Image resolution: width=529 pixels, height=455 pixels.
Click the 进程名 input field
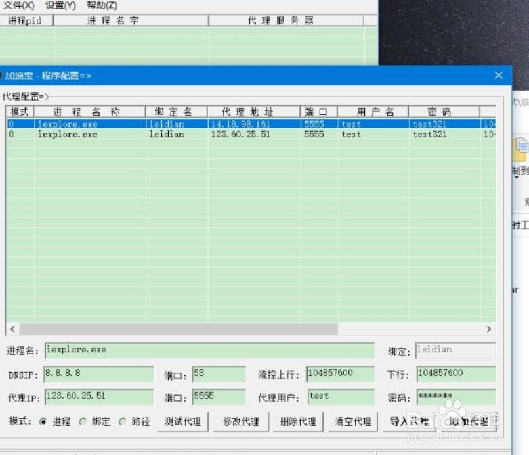click(x=209, y=350)
